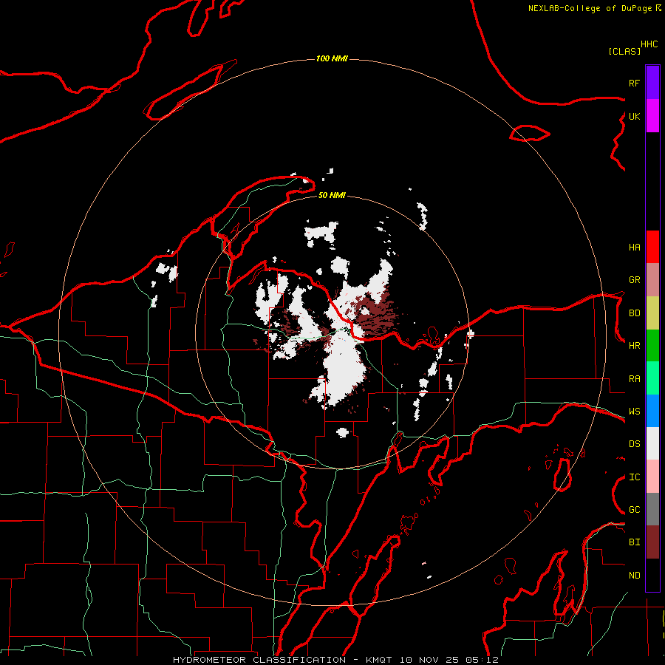This screenshot has width=665, height=665.
Task: Click the HR legend label
Action: (634, 346)
